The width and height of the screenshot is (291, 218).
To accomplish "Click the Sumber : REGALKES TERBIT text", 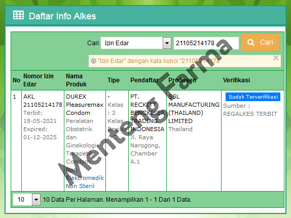I will pyautogui.click(x=250, y=110).
